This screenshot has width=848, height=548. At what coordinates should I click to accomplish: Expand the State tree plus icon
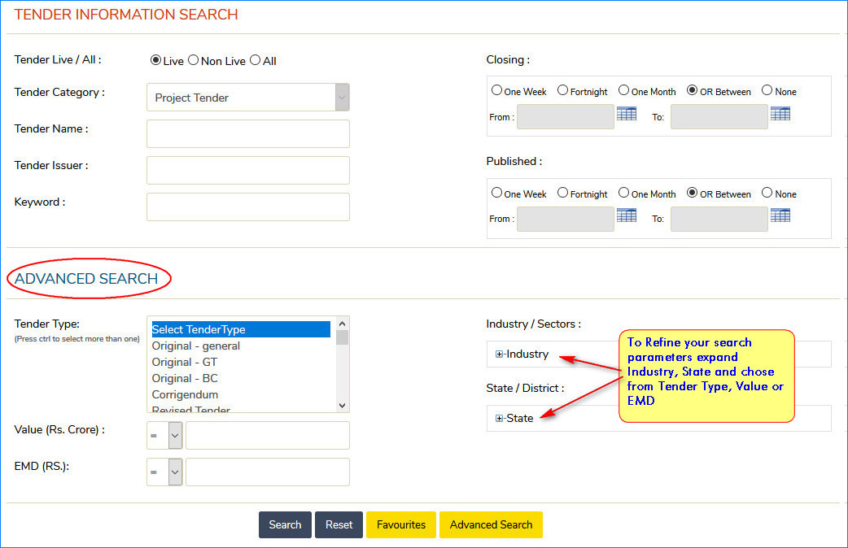click(500, 419)
